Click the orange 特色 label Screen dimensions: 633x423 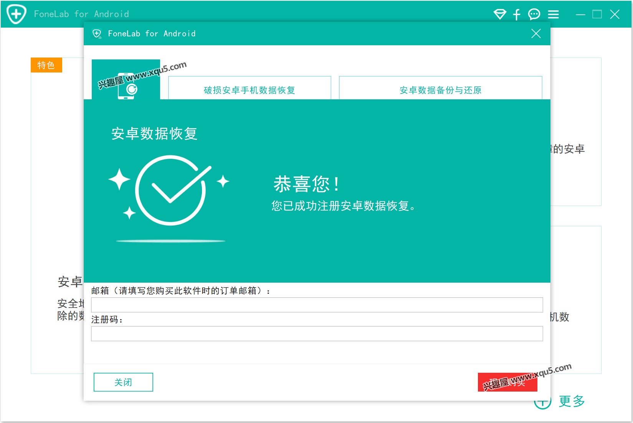[x=46, y=65]
